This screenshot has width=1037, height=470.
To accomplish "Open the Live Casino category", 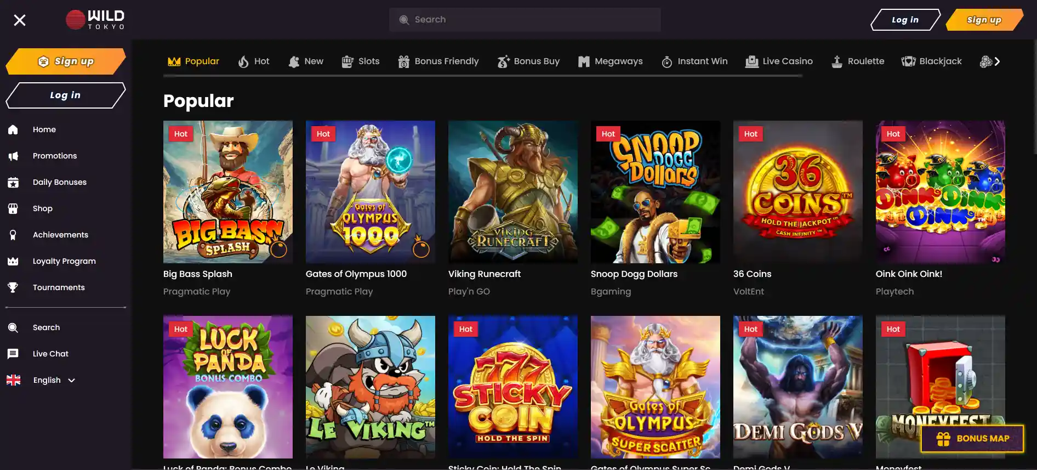I will pos(779,61).
